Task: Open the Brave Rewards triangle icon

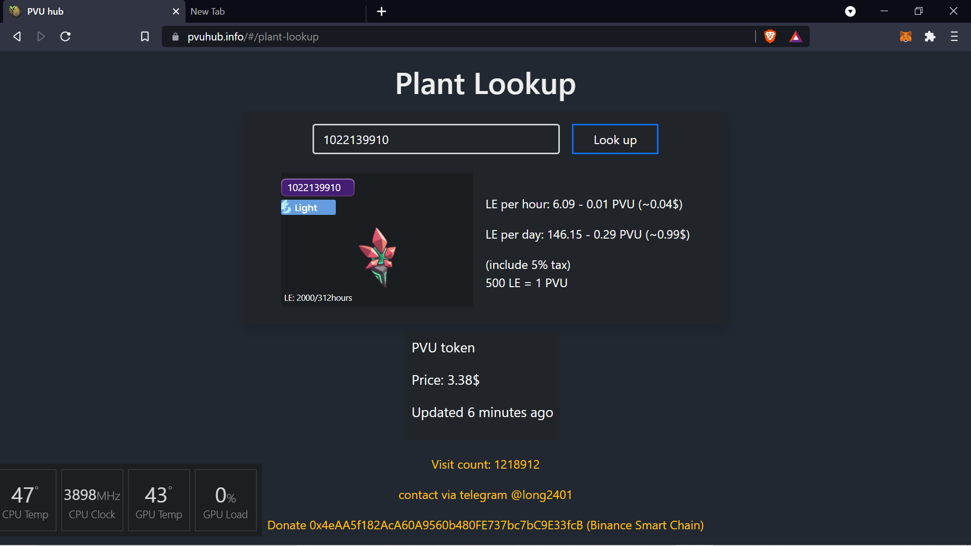Action: click(x=796, y=36)
